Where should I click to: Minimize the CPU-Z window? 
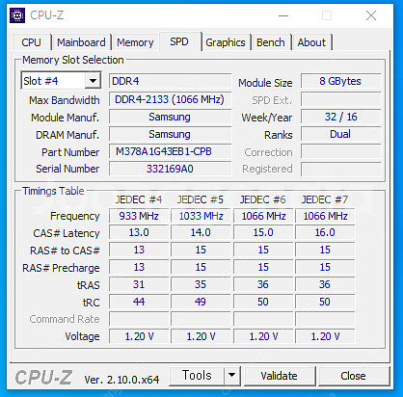pyautogui.click(x=283, y=15)
